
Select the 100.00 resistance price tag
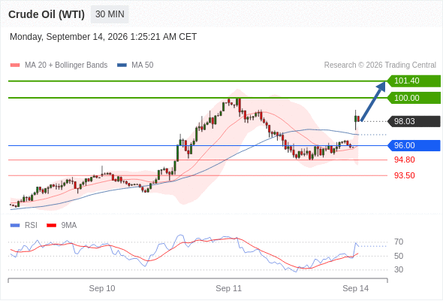coord(414,98)
